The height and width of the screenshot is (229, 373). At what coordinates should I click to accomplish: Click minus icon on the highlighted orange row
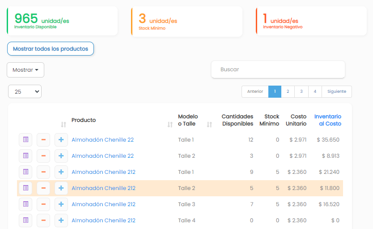[x=43, y=188]
